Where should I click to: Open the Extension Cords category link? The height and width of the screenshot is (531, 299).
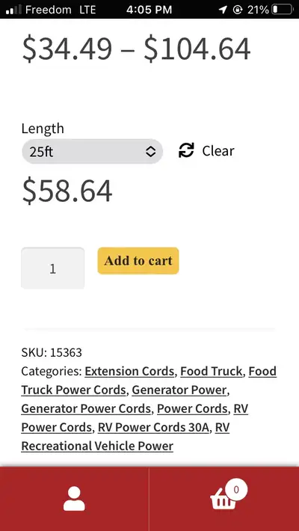(129, 371)
